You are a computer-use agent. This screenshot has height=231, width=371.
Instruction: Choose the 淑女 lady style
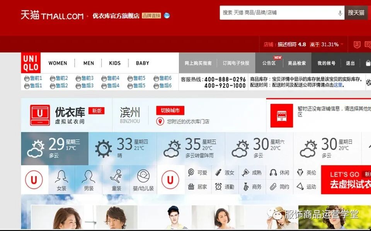225,172
